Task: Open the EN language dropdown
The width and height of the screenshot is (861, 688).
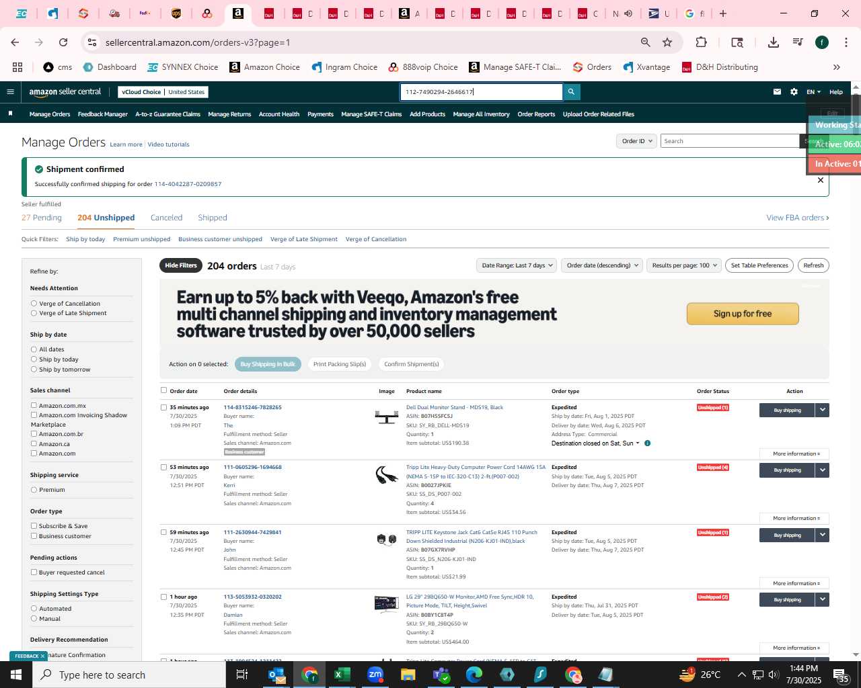Action: coord(813,92)
